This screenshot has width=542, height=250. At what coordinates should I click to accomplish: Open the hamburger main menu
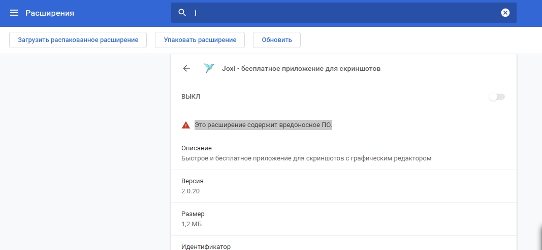[14, 13]
